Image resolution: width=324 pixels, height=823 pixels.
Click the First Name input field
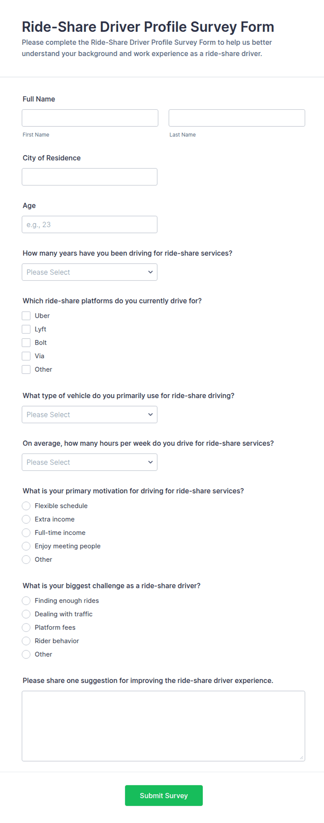[x=90, y=118]
